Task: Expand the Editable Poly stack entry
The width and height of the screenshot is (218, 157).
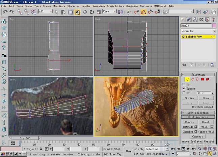Action: coord(183,37)
